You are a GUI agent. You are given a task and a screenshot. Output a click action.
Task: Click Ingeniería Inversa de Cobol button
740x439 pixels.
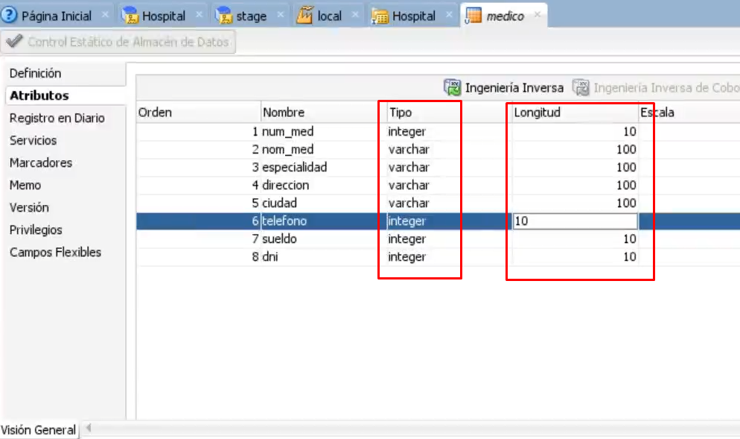pos(656,88)
